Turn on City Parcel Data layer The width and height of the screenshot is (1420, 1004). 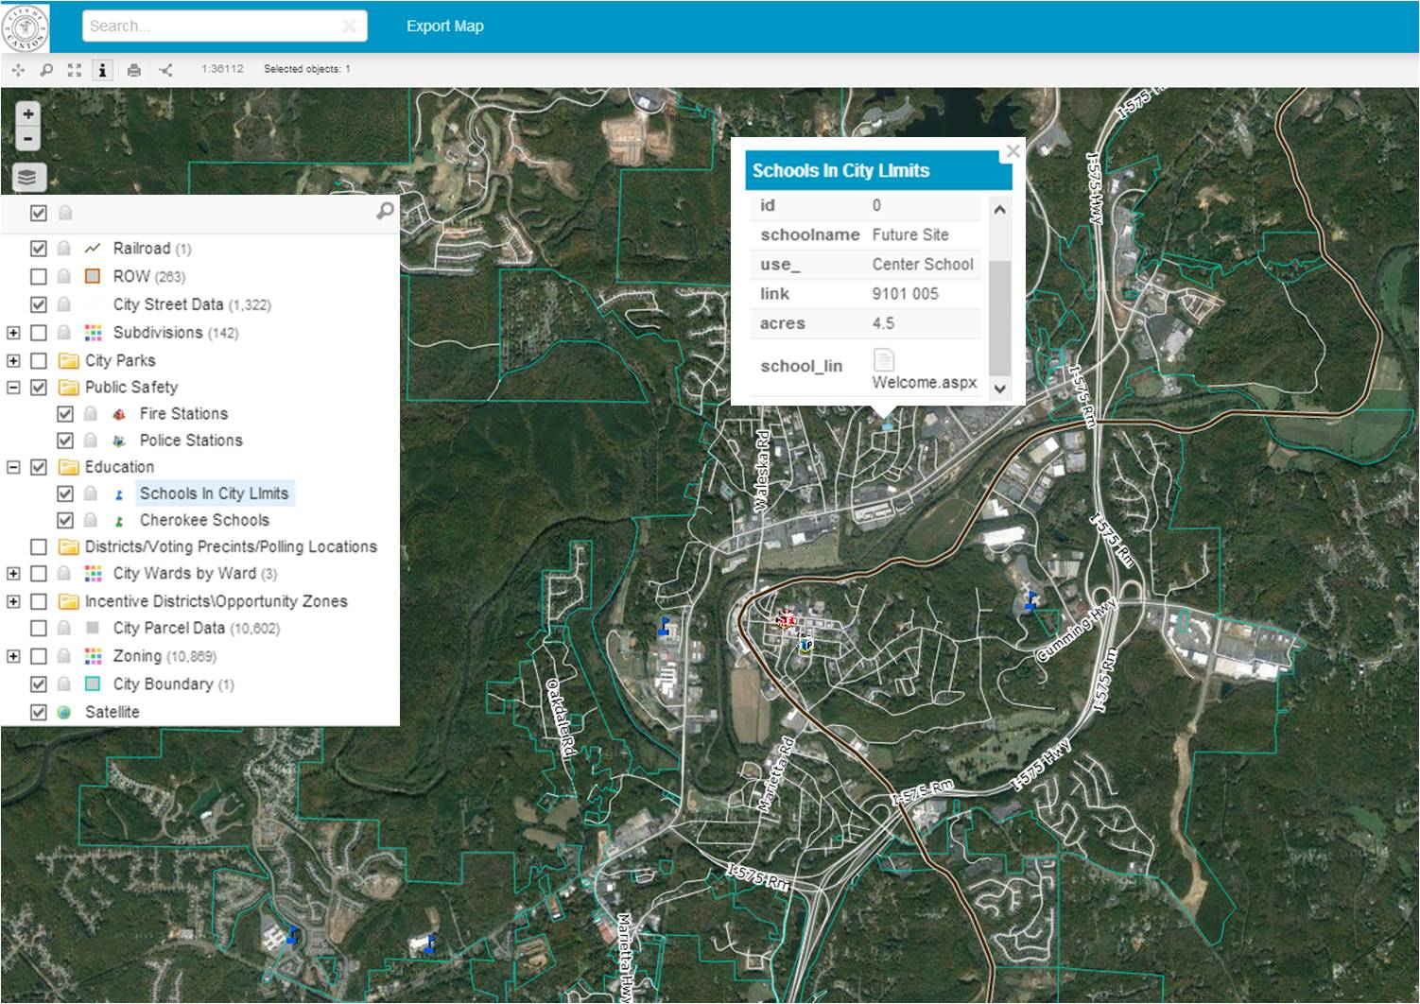(39, 629)
